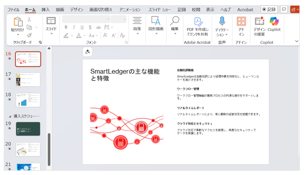Switch to the スライド ショー tab
Viewport: 305px width, 175px height.
point(159,10)
